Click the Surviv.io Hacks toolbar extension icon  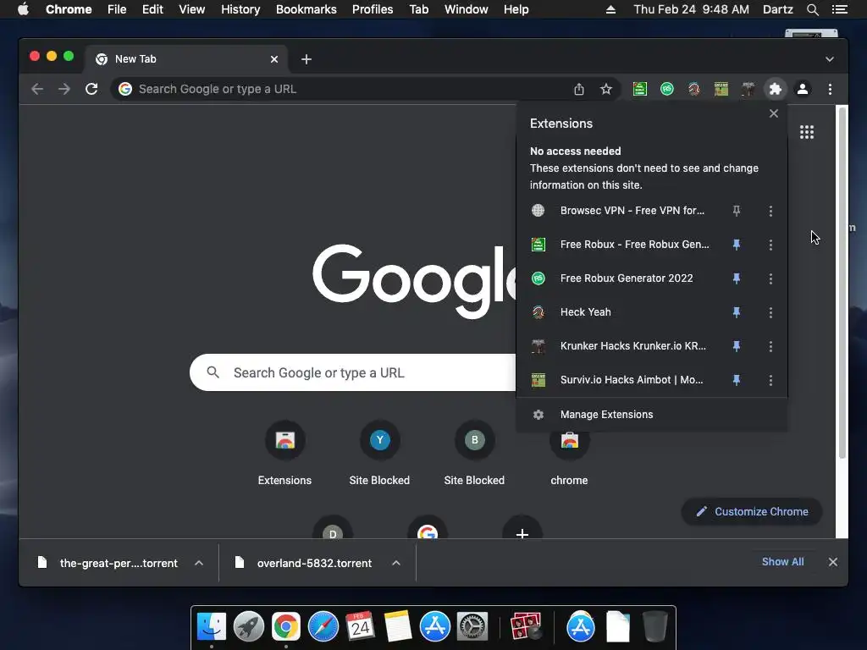[721, 89]
